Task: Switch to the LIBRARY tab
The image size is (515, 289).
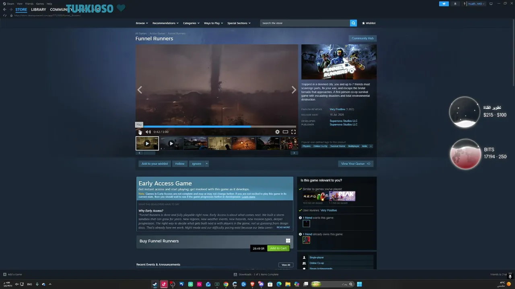Action: tap(39, 10)
